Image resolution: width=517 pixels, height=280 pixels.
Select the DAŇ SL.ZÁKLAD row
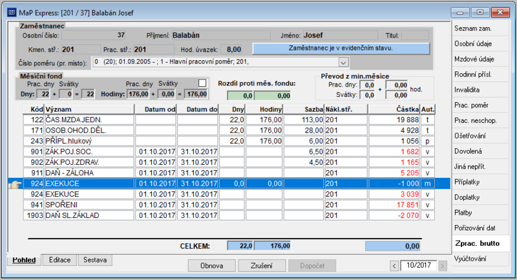coord(229,215)
